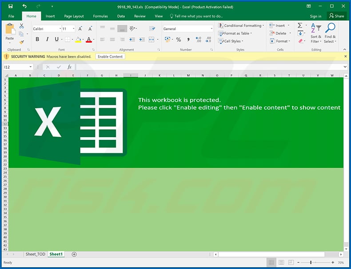
Task: Toggle Align Left
Action: tap(103, 40)
